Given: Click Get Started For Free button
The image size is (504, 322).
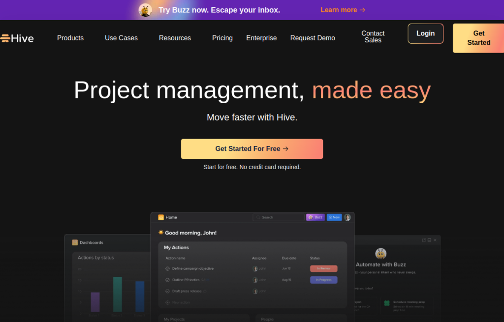Looking at the screenshot, I should 252,148.
